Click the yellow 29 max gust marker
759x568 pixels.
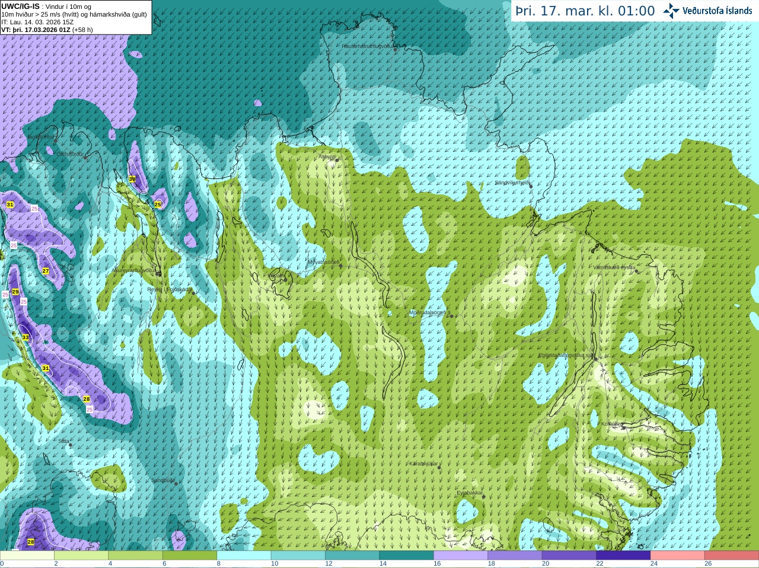[15, 292]
